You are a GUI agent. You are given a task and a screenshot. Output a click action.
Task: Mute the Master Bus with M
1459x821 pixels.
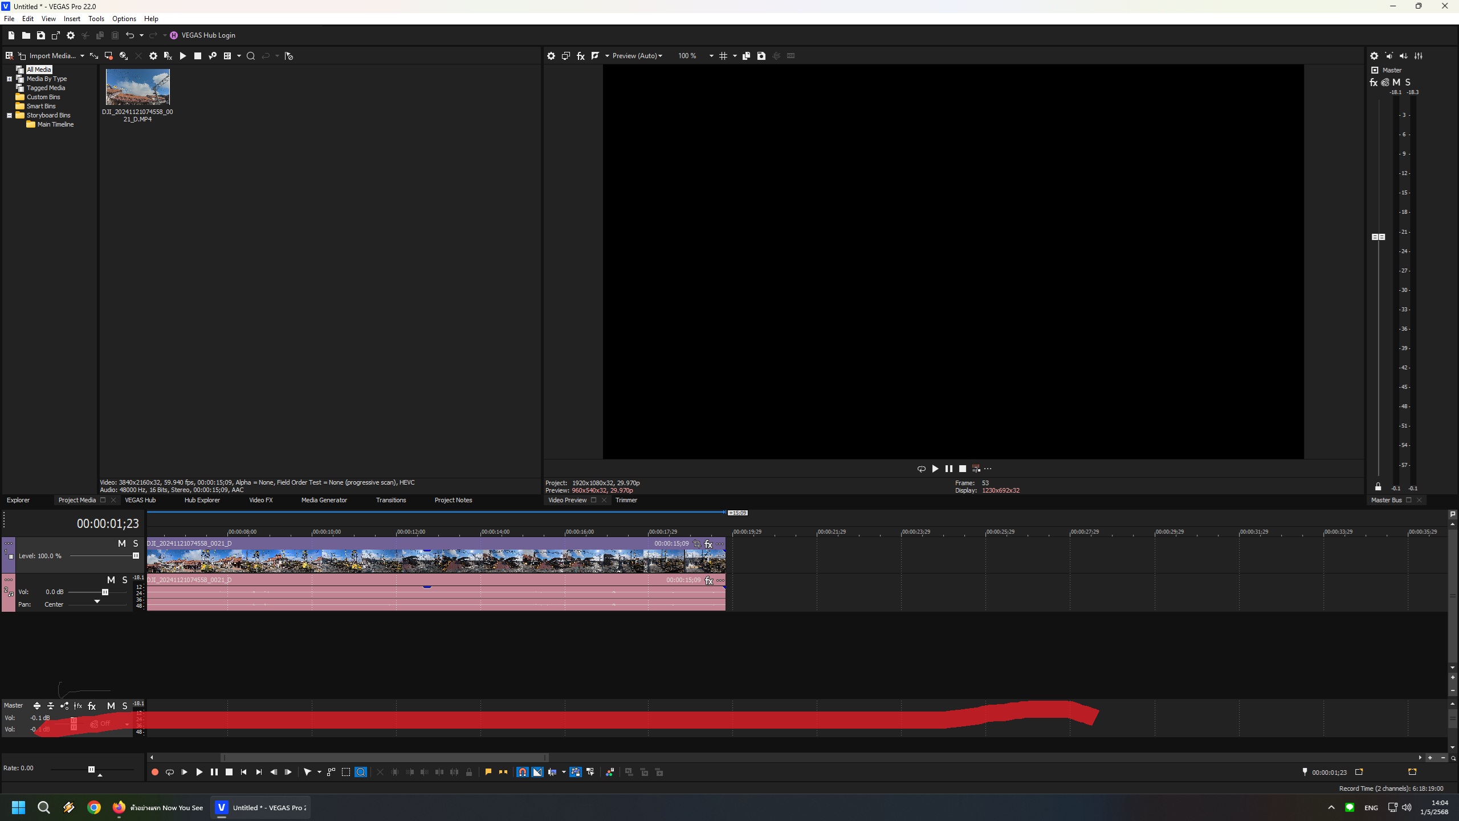tap(1396, 82)
